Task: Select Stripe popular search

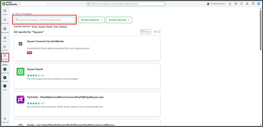Action: click(34, 26)
